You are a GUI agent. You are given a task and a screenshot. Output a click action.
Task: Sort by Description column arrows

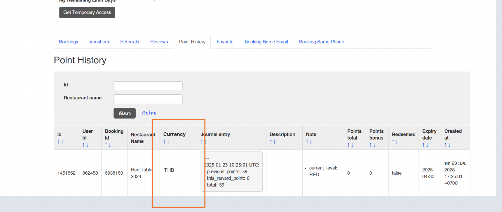[x=273, y=142]
